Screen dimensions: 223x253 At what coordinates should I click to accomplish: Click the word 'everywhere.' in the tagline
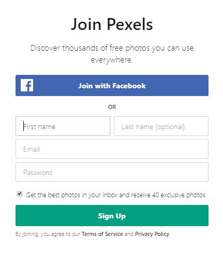click(112, 60)
